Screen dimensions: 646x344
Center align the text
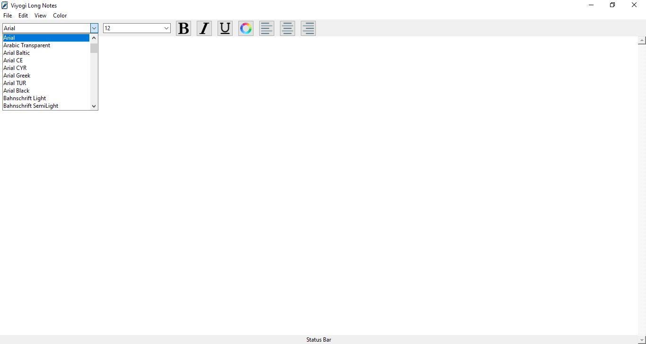pos(288,28)
